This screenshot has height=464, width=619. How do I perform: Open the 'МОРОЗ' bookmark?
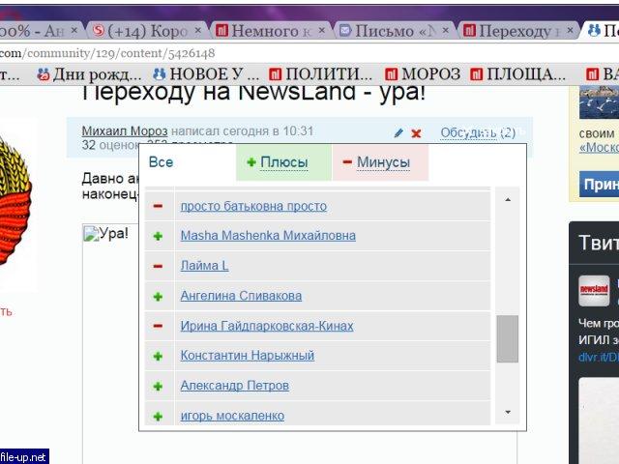[423, 74]
